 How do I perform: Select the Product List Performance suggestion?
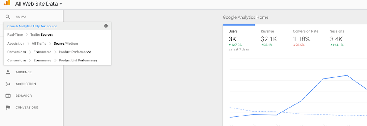pyautogui.click(x=57, y=61)
